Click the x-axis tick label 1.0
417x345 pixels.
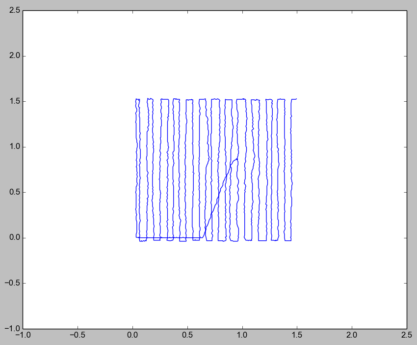(x=242, y=335)
